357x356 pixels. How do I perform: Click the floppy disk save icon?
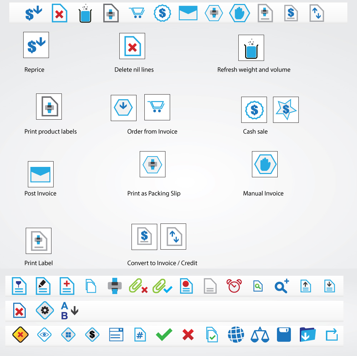[284, 335]
